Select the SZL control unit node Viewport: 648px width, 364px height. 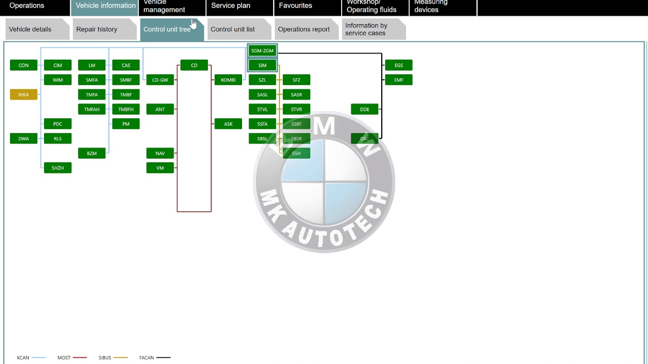[x=262, y=80]
